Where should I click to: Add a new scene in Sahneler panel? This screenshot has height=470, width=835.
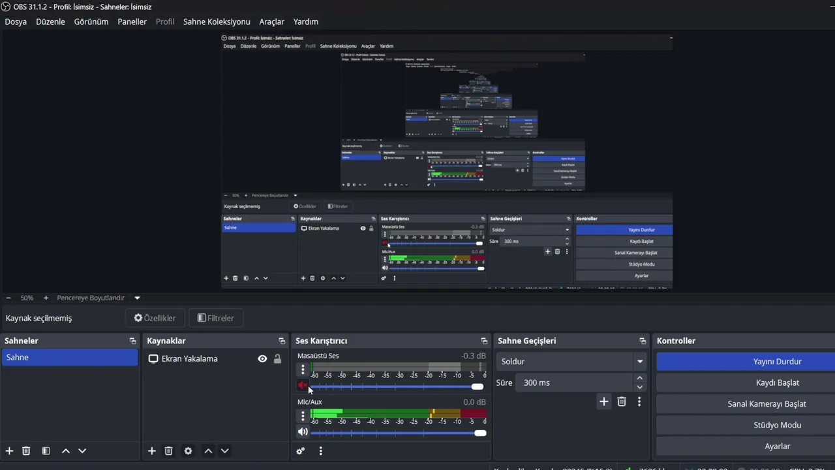pos(9,451)
